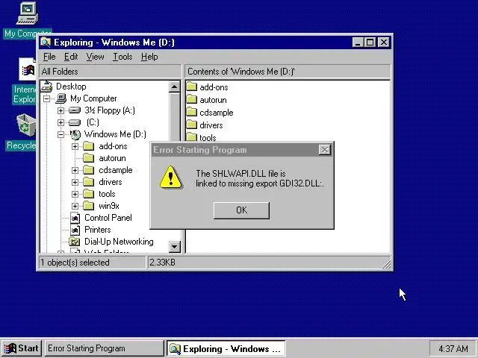Select cdsample folder icon in tree
This screenshot has width=478, height=358.
[88, 170]
